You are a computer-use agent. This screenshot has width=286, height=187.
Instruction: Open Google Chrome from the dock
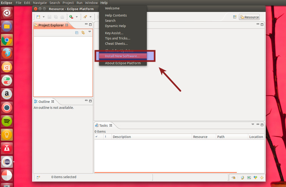point(7,40)
